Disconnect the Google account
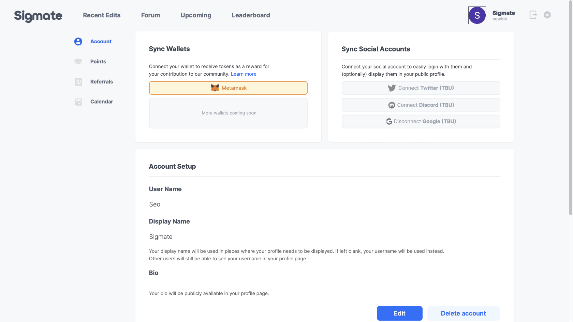The width and height of the screenshot is (573, 322). (421, 121)
